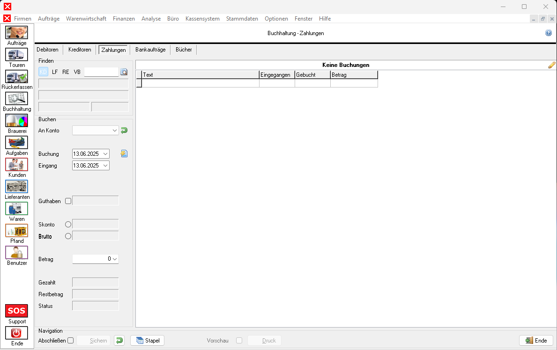Open the Touren truck icon
The image size is (557, 350).
(x=16, y=54)
